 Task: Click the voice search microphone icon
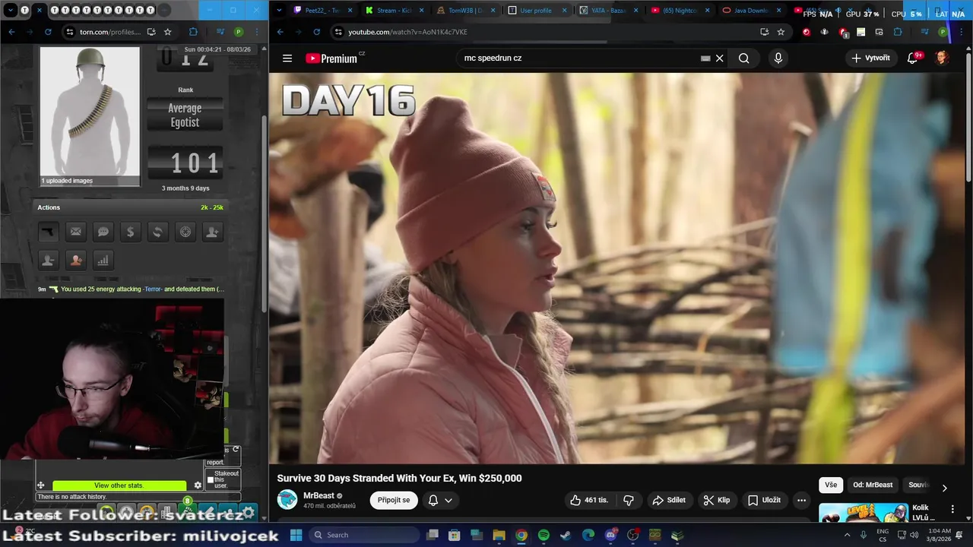[778, 58]
